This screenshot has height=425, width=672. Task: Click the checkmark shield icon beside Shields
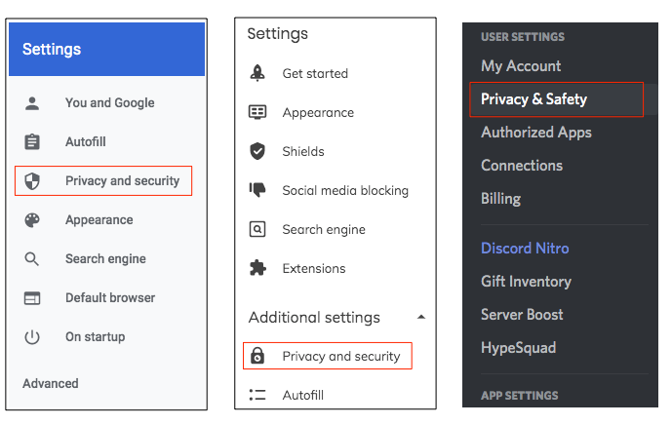257,151
